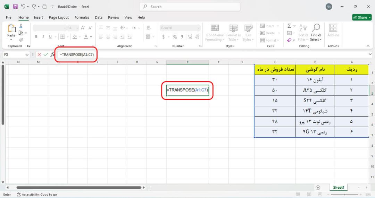Click the header cell نام گوشی
The width and height of the screenshot is (375, 198).
pos(315,69)
